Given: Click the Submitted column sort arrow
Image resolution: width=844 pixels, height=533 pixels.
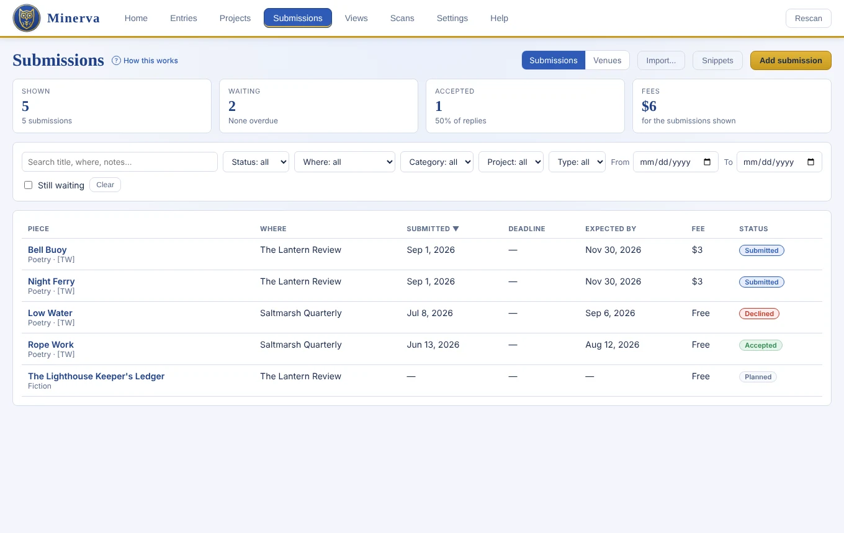Looking at the screenshot, I should 456,229.
